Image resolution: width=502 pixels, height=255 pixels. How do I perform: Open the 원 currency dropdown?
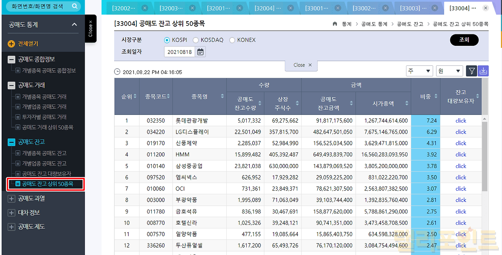click(449, 71)
